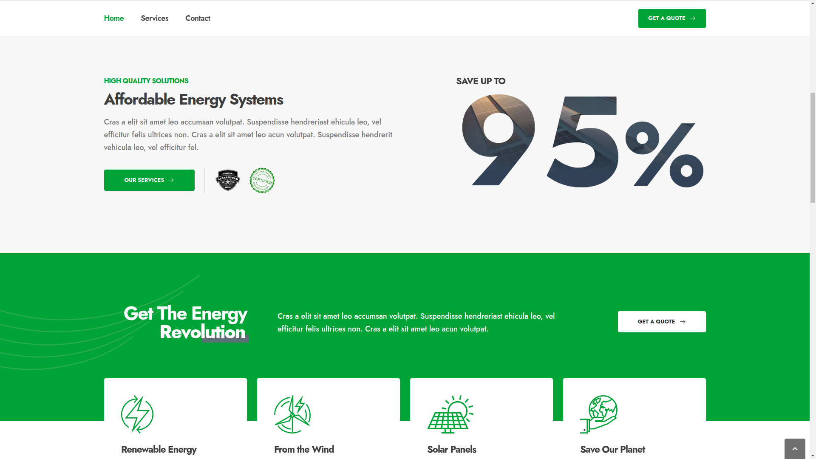The height and width of the screenshot is (459, 816).
Task: Select the Save Our Planet globe-in-hand icon
Action: [x=598, y=414]
